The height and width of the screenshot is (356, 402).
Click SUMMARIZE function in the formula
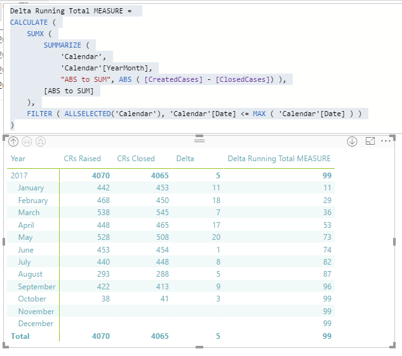click(x=62, y=45)
